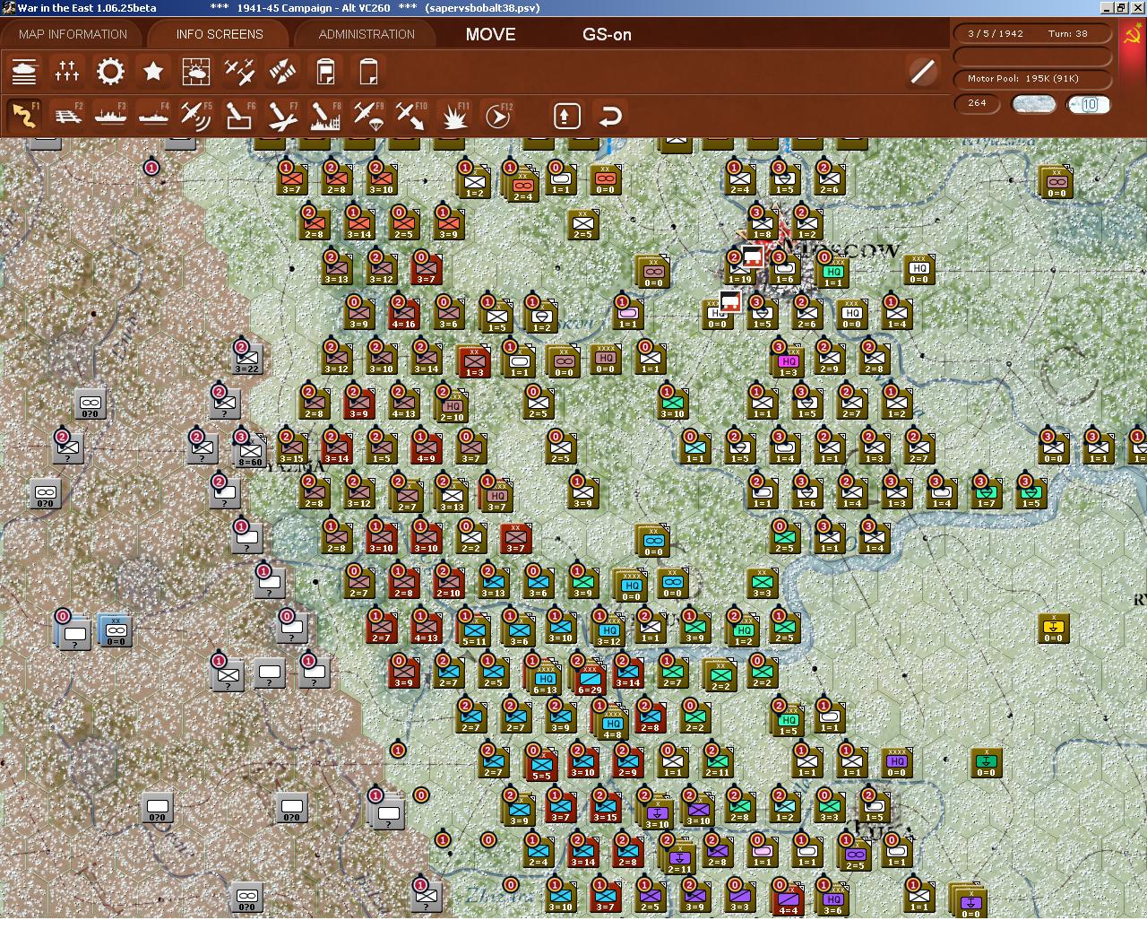Open the filled clipboard report icon

click(x=325, y=72)
